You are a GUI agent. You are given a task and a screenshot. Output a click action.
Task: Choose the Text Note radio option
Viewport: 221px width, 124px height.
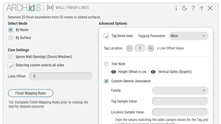(106, 64)
